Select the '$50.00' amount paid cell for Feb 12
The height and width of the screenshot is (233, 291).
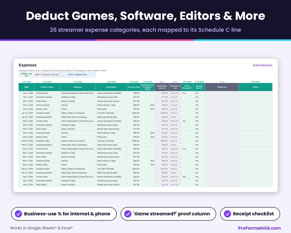134,145
